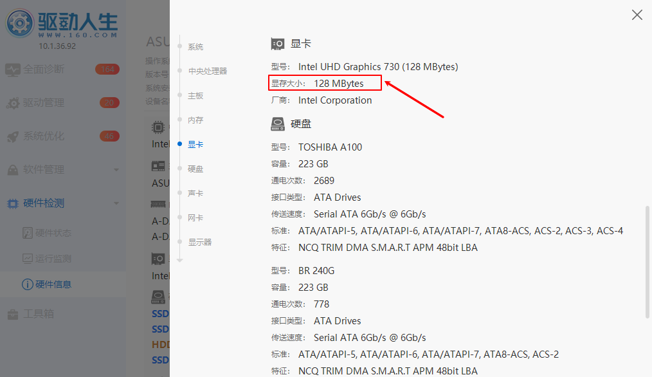The height and width of the screenshot is (377, 652).
Task: Jump to 显示器 section
Action: 200,242
